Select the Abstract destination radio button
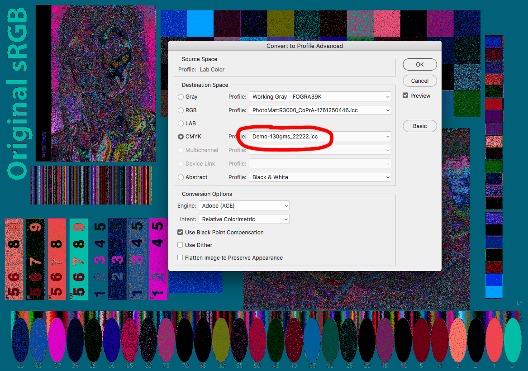 point(181,177)
